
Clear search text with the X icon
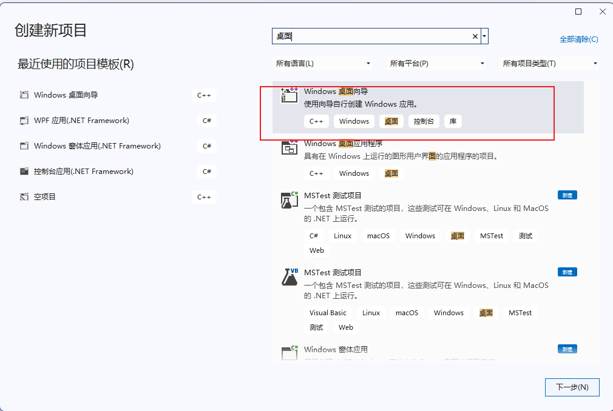(475, 36)
